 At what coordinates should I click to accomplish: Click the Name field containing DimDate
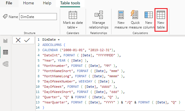pyautogui.click(x=38, y=17)
